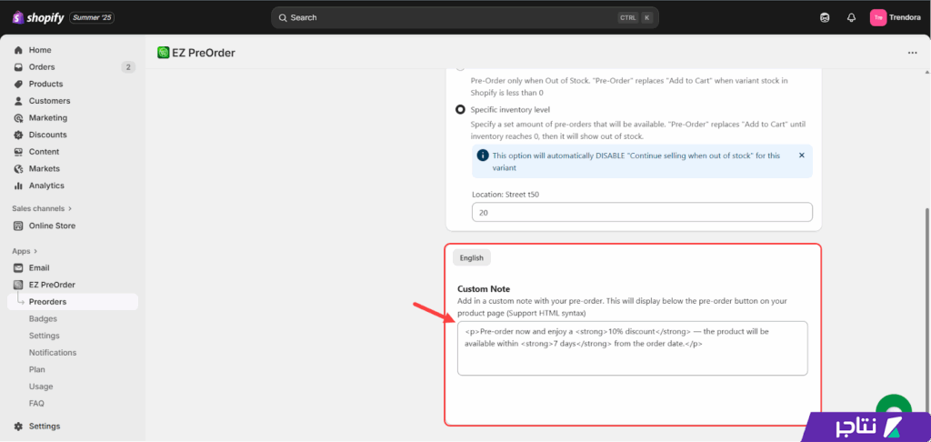The height and width of the screenshot is (442, 931).
Task: Dismiss the blue info banner
Action: [801, 156]
